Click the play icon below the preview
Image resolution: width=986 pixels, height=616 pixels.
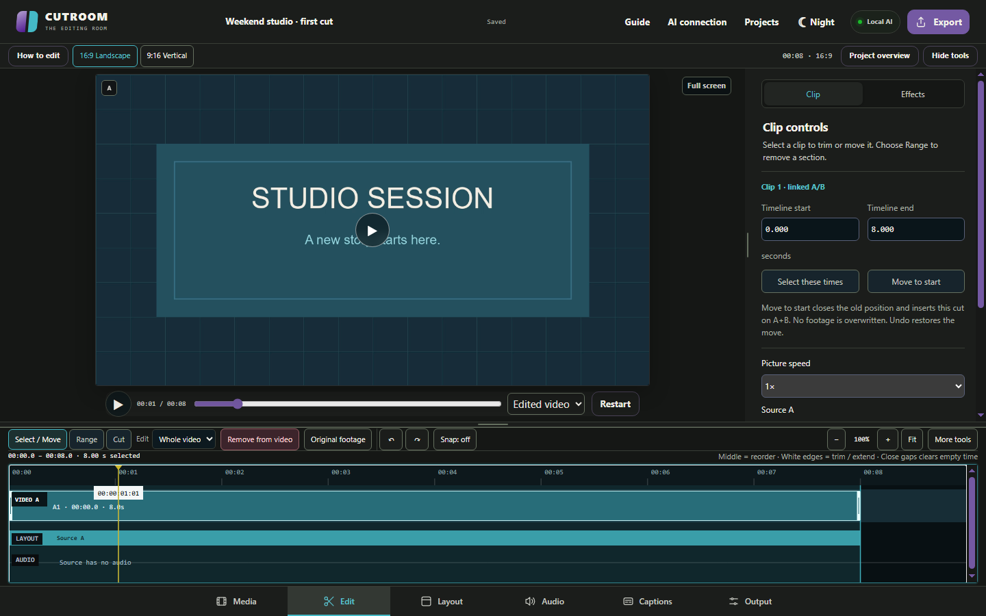(x=118, y=405)
